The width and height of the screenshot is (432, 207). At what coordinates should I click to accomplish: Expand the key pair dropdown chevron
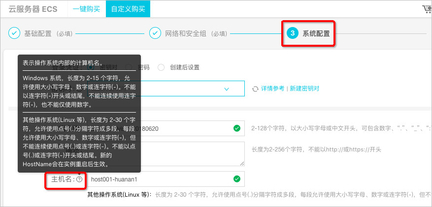(227, 89)
